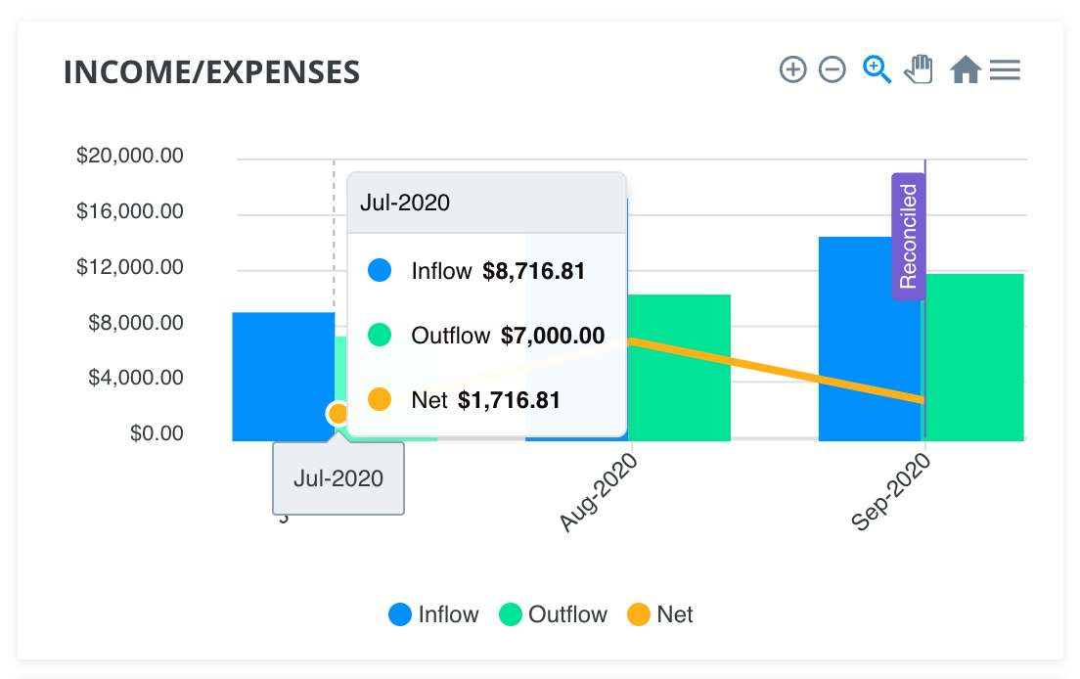Click the Sep-2020 green Outflow bar
The width and height of the screenshot is (1080, 679).
tap(973, 357)
